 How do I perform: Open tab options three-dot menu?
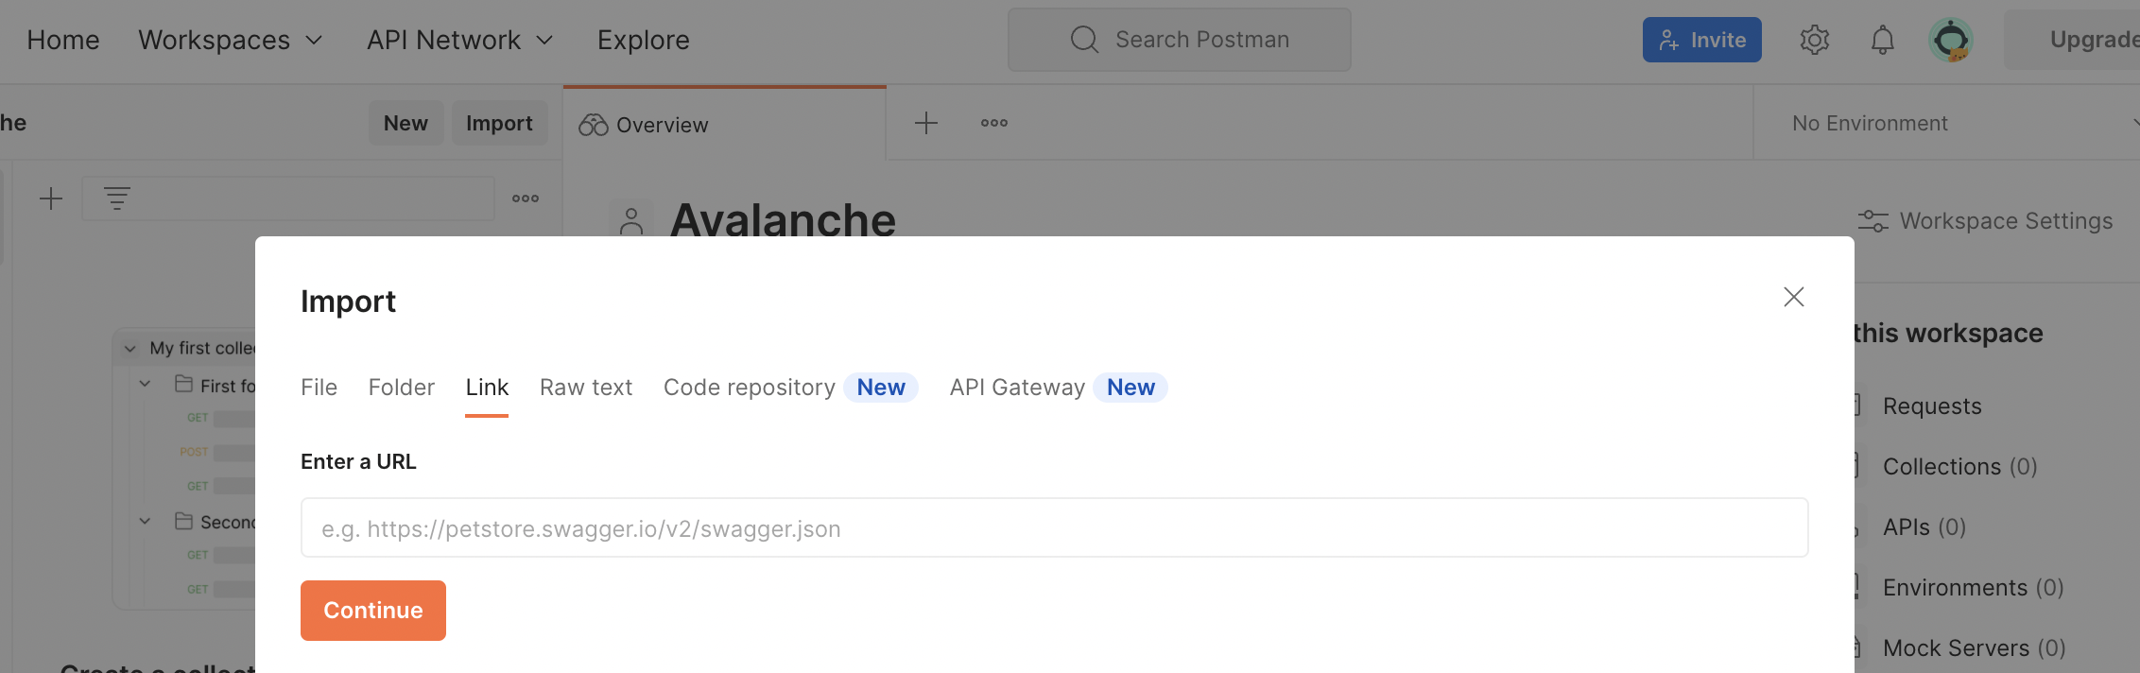coord(993,123)
